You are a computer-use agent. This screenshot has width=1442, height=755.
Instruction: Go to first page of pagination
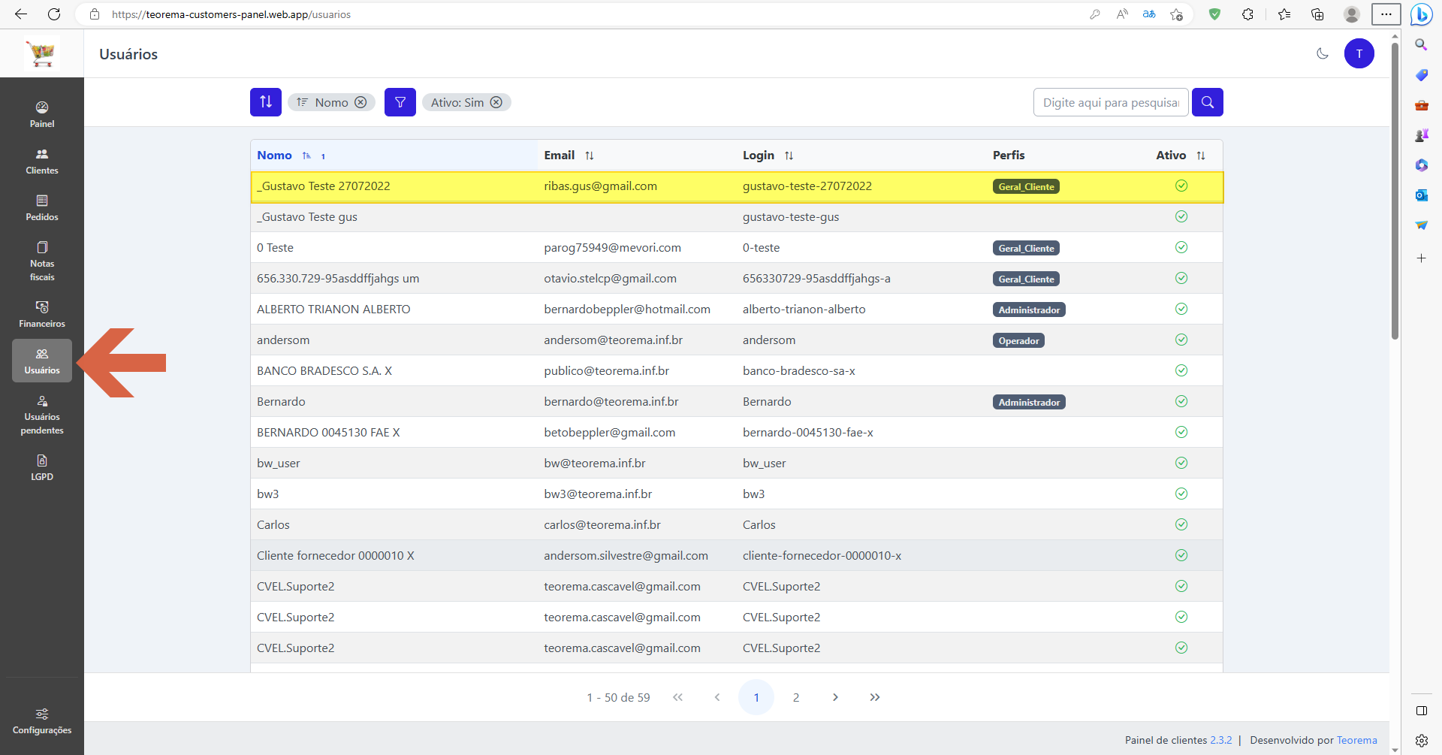(x=677, y=697)
